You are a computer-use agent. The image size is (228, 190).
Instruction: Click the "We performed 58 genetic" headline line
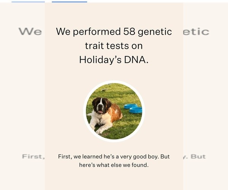pos(114,32)
